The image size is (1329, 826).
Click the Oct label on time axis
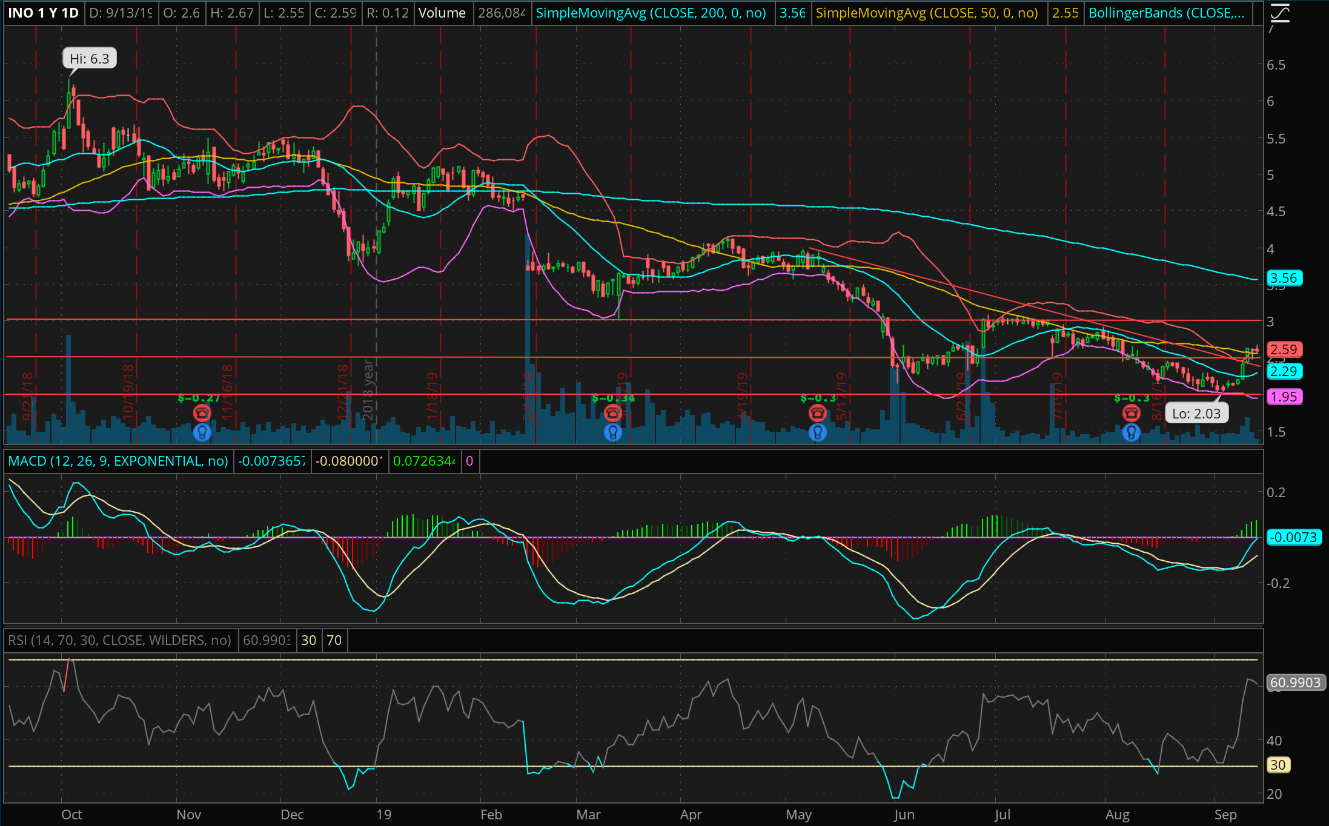71,814
